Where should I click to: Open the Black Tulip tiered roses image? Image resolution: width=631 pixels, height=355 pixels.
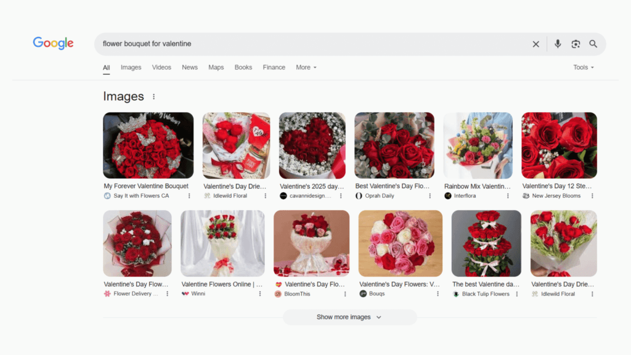486,243
